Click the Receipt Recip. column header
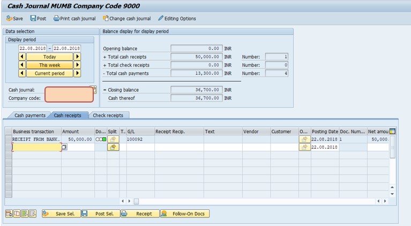This screenshot has width=411, height=226. (179, 132)
